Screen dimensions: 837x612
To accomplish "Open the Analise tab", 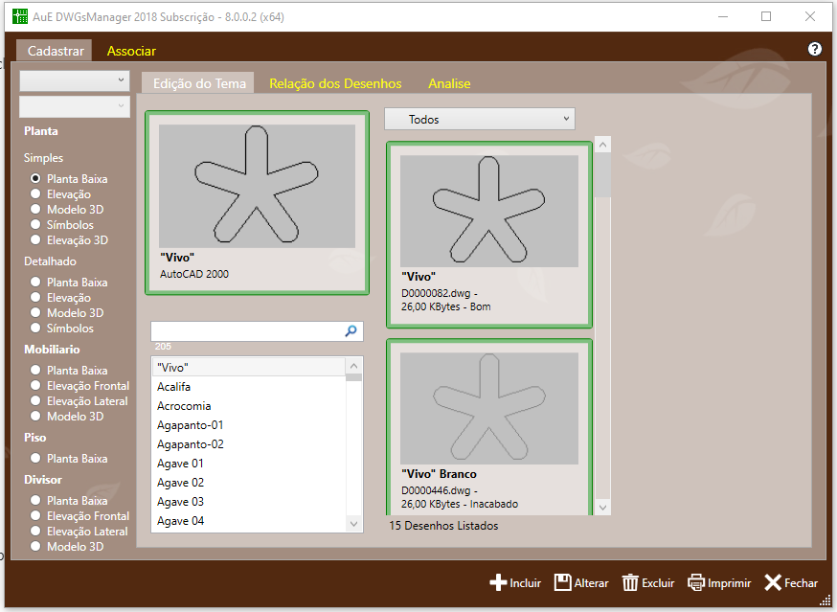I will click(x=449, y=83).
